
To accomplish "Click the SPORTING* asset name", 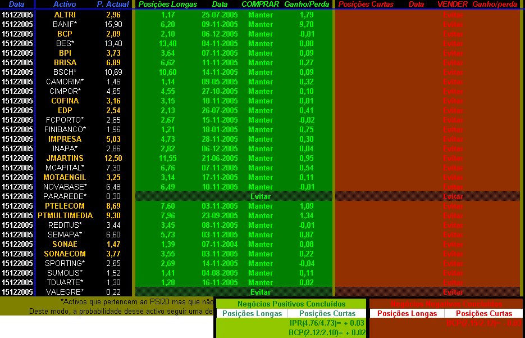I will tap(65, 263).
